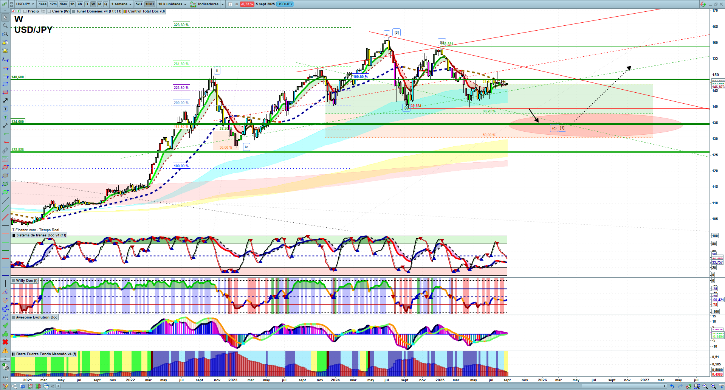Click the alert bell tool
This screenshot has width=725, height=390.
pos(5,51)
